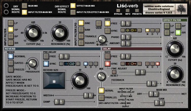This screenshot has width=191, height=111.
Task: Choose TRIANGLE LFO waveform
Action: [x=81, y=36]
